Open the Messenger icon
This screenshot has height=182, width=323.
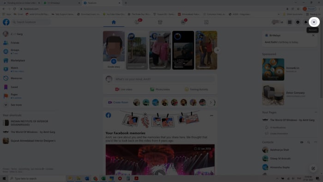pos(298,22)
